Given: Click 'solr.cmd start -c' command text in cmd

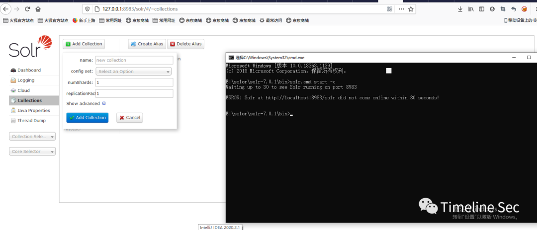Looking at the screenshot, I should point(312,81).
